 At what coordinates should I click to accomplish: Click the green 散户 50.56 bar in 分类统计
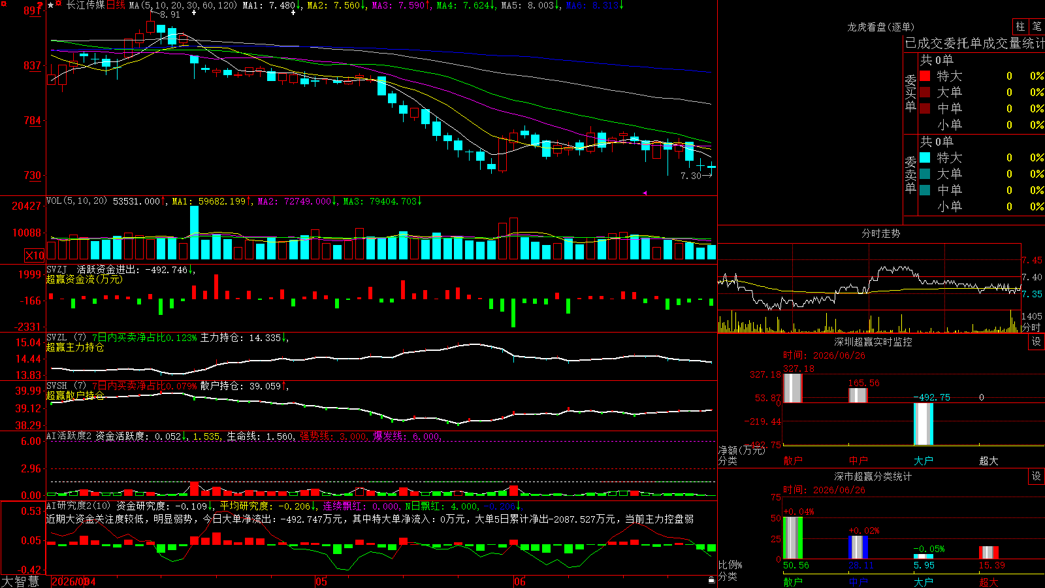792,538
